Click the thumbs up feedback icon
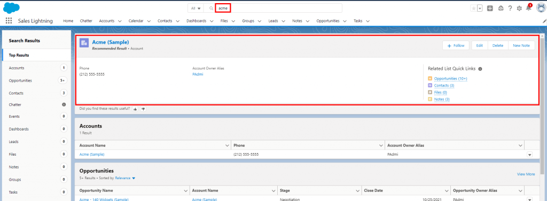 coord(135,109)
